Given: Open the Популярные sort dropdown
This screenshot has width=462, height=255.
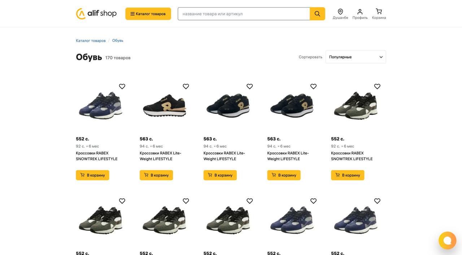Looking at the screenshot, I should coord(356,57).
